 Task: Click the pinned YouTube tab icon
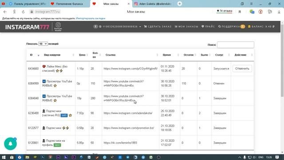[3, 4]
